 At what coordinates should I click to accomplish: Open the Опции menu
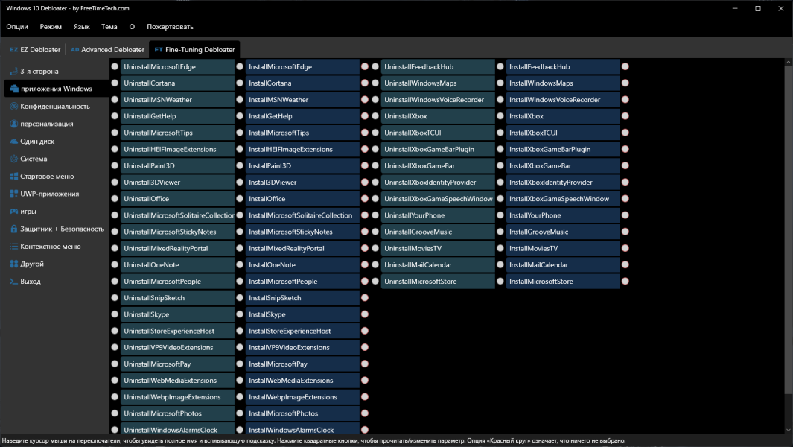[x=17, y=27]
